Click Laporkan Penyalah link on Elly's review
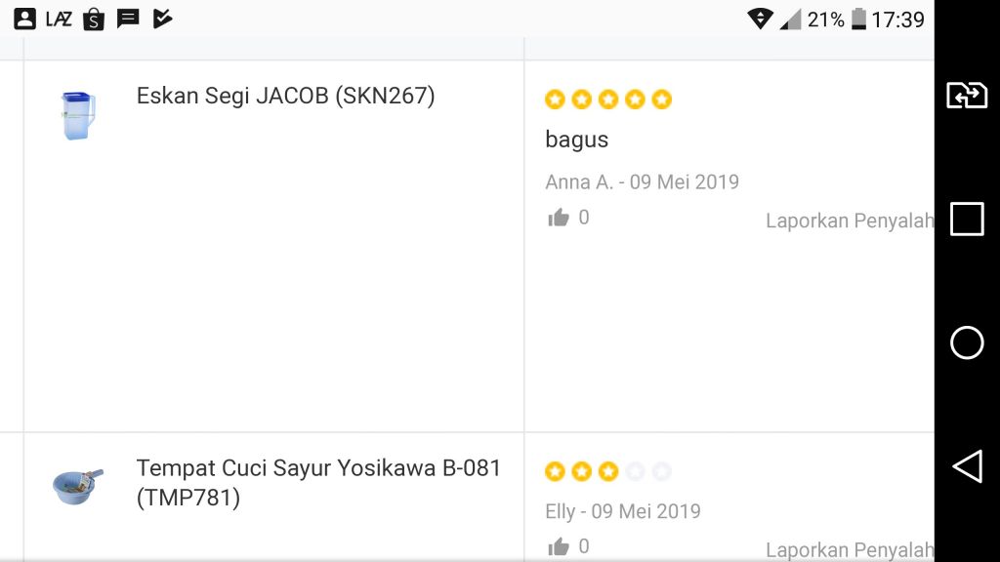This screenshot has height=562, width=1000. [x=850, y=549]
